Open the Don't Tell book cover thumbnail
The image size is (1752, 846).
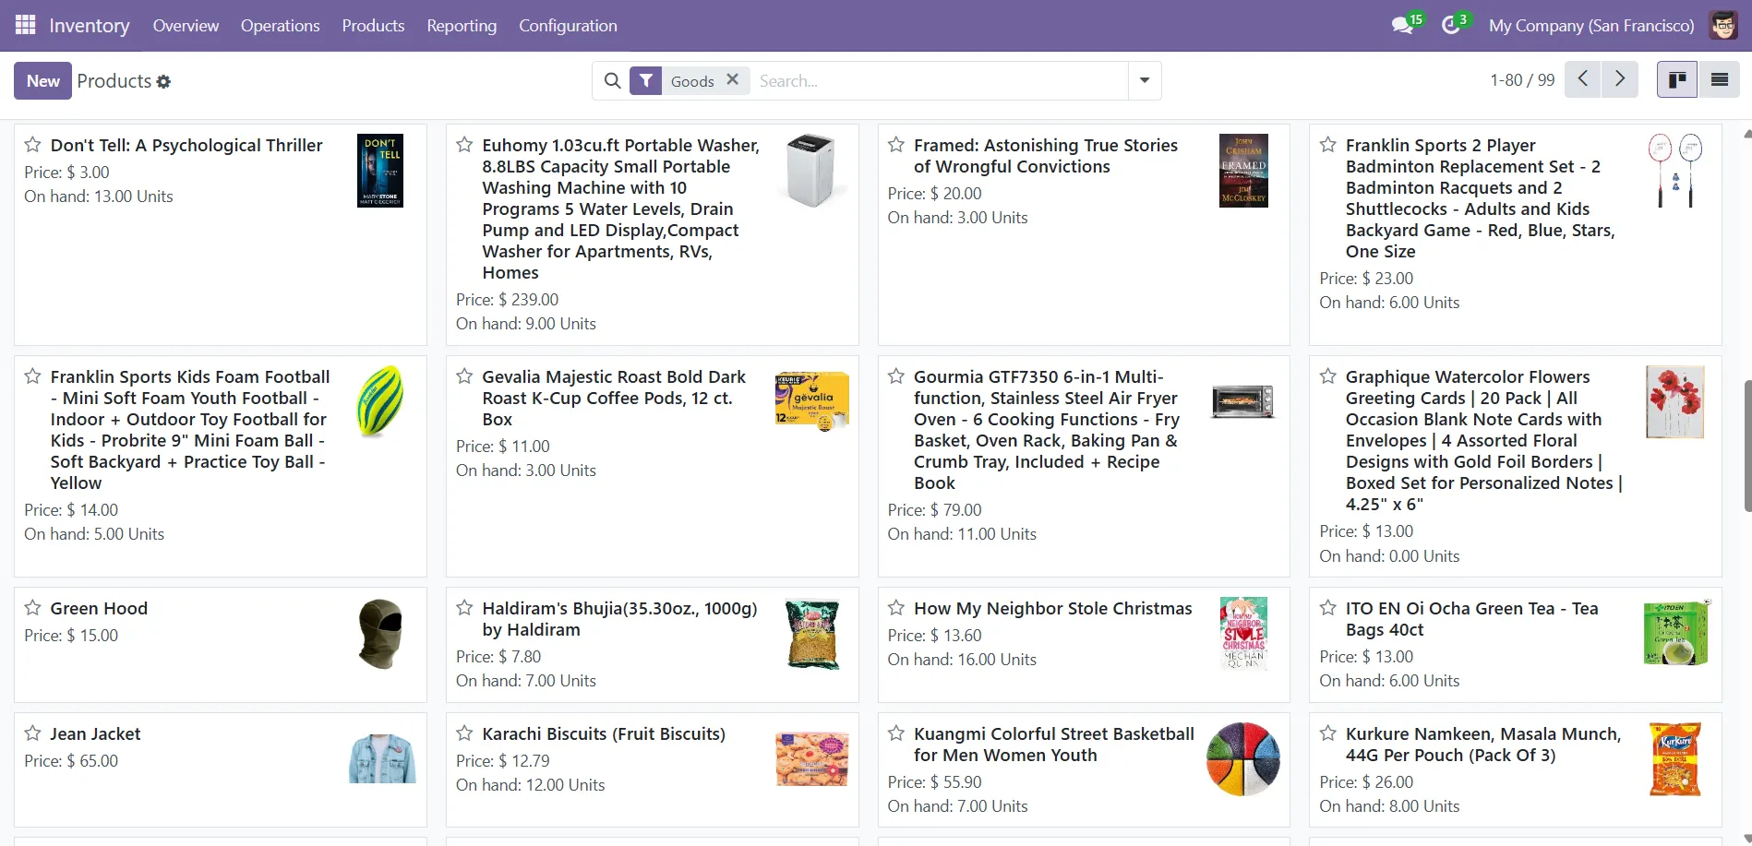[x=380, y=171]
